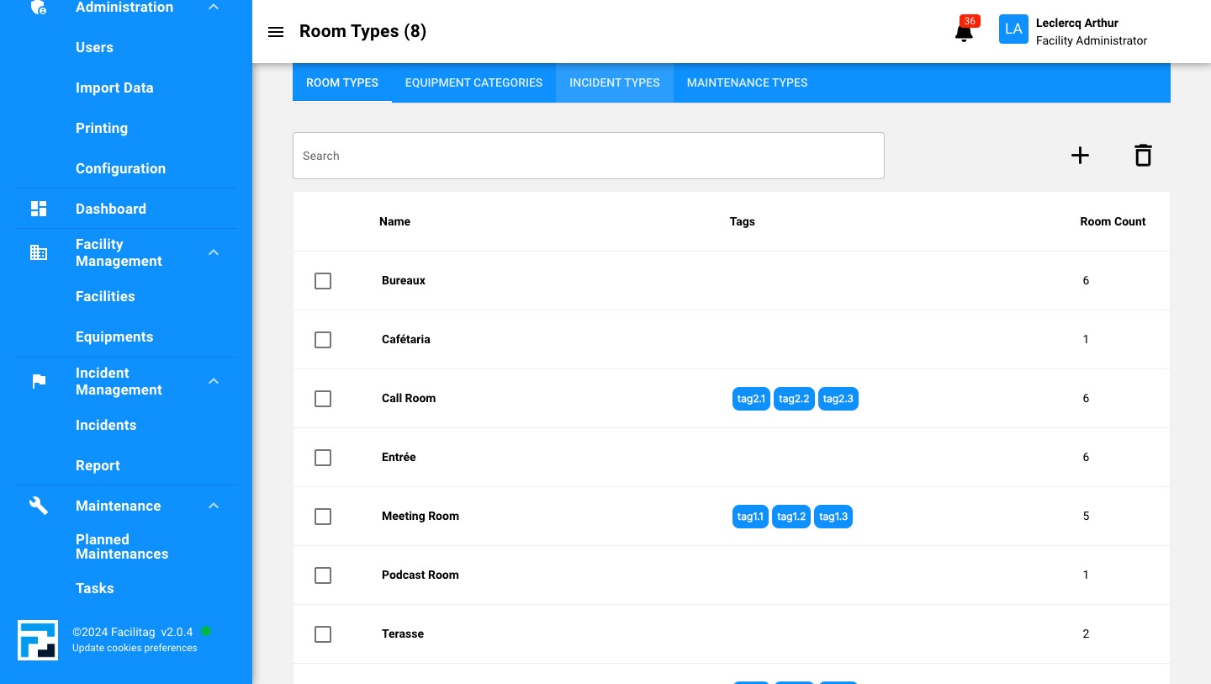Screen dimensions: 1211x684
Task: Click the Facility Management building icon
Action: (x=39, y=252)
